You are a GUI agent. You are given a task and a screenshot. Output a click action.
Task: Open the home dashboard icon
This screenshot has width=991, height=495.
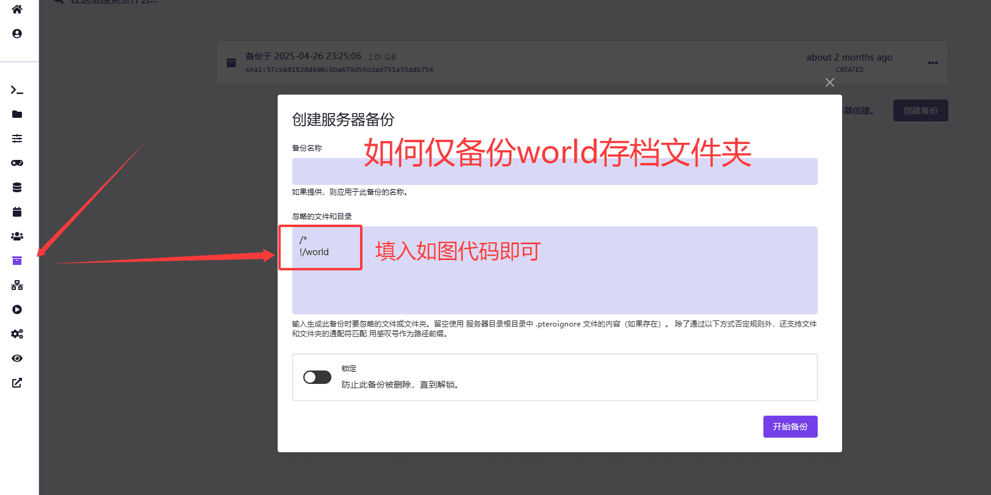point(17,9)
